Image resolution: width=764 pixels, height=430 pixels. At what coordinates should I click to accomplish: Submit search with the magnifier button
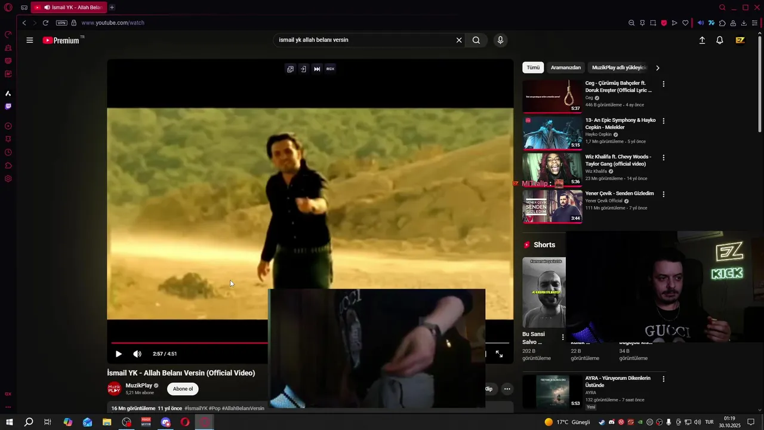(476, 40)
